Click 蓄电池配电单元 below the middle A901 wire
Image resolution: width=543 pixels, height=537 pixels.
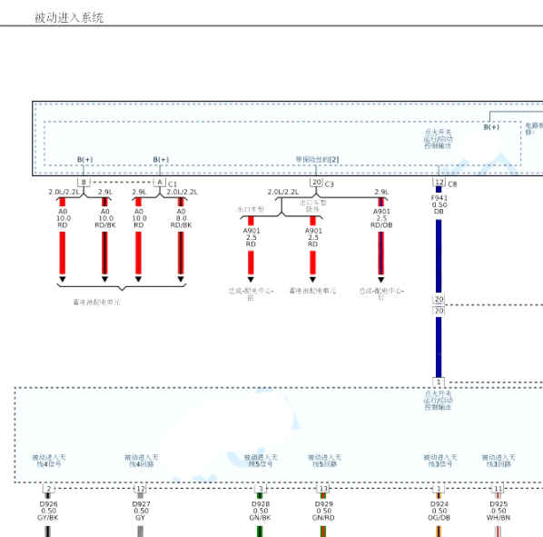(x=312, y=291)
